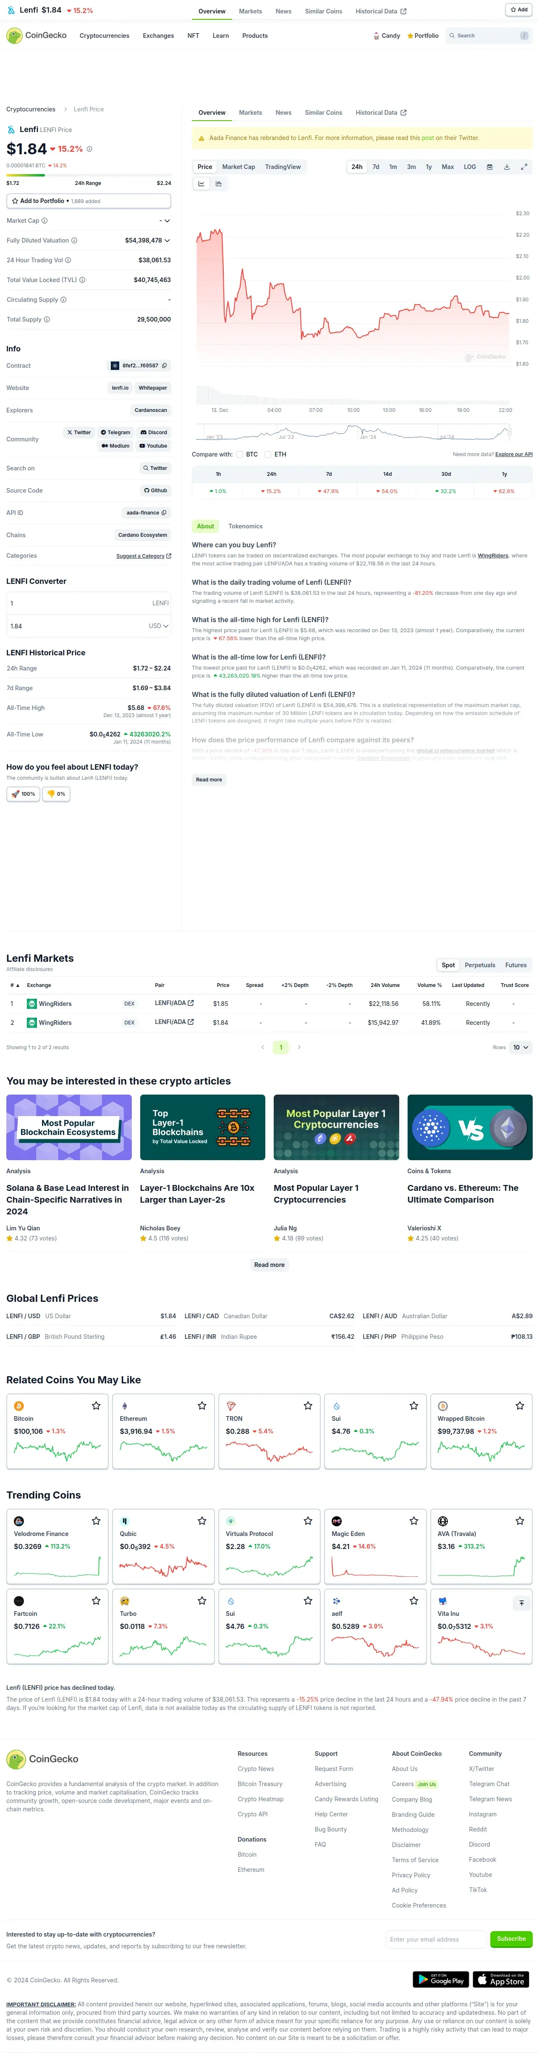Click Read more below articles
This screenshot has height=2053, width=539.
click(269, 1265)
